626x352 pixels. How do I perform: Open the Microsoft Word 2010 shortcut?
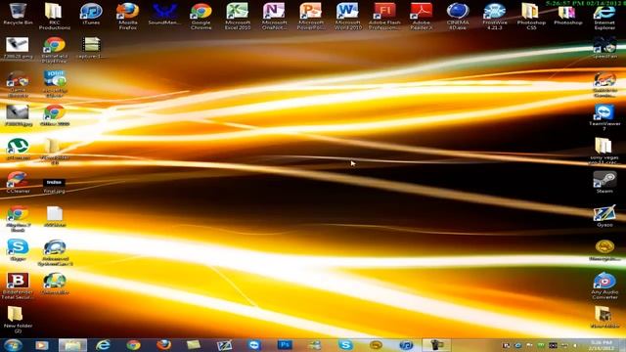click(x=348, y=16)
